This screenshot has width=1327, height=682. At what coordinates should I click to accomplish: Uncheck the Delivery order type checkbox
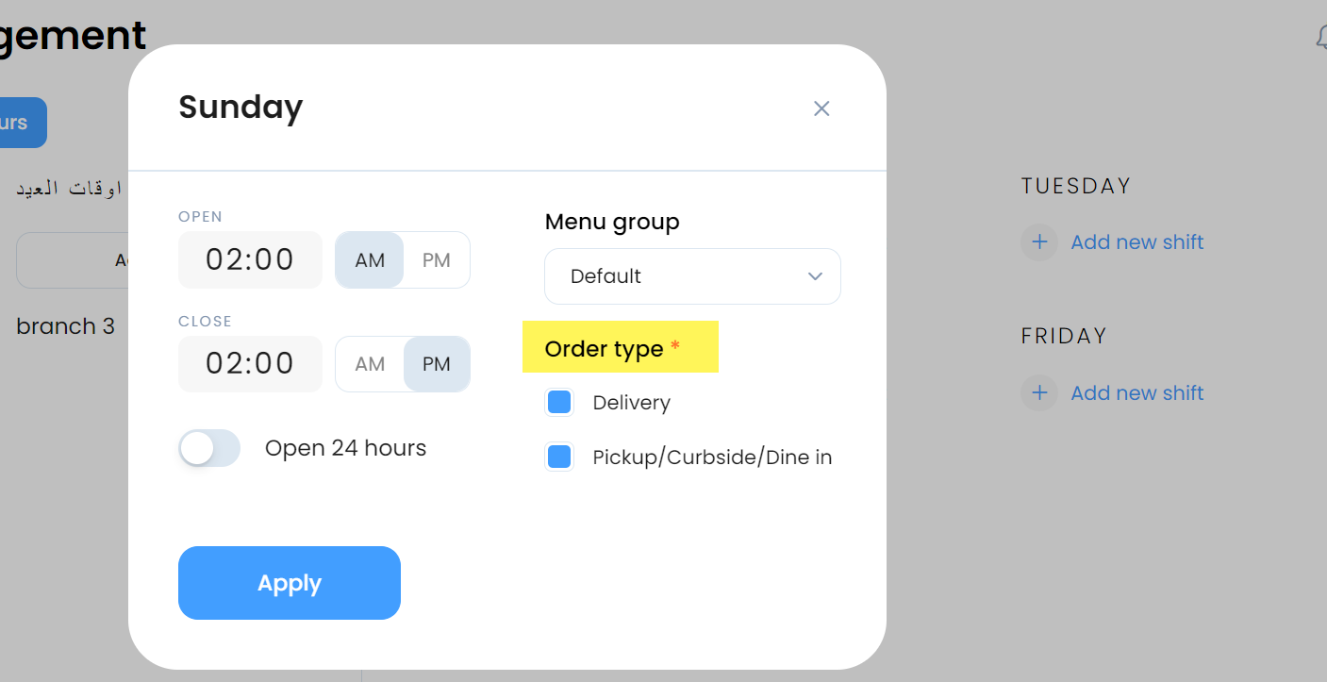pos(559,403)
